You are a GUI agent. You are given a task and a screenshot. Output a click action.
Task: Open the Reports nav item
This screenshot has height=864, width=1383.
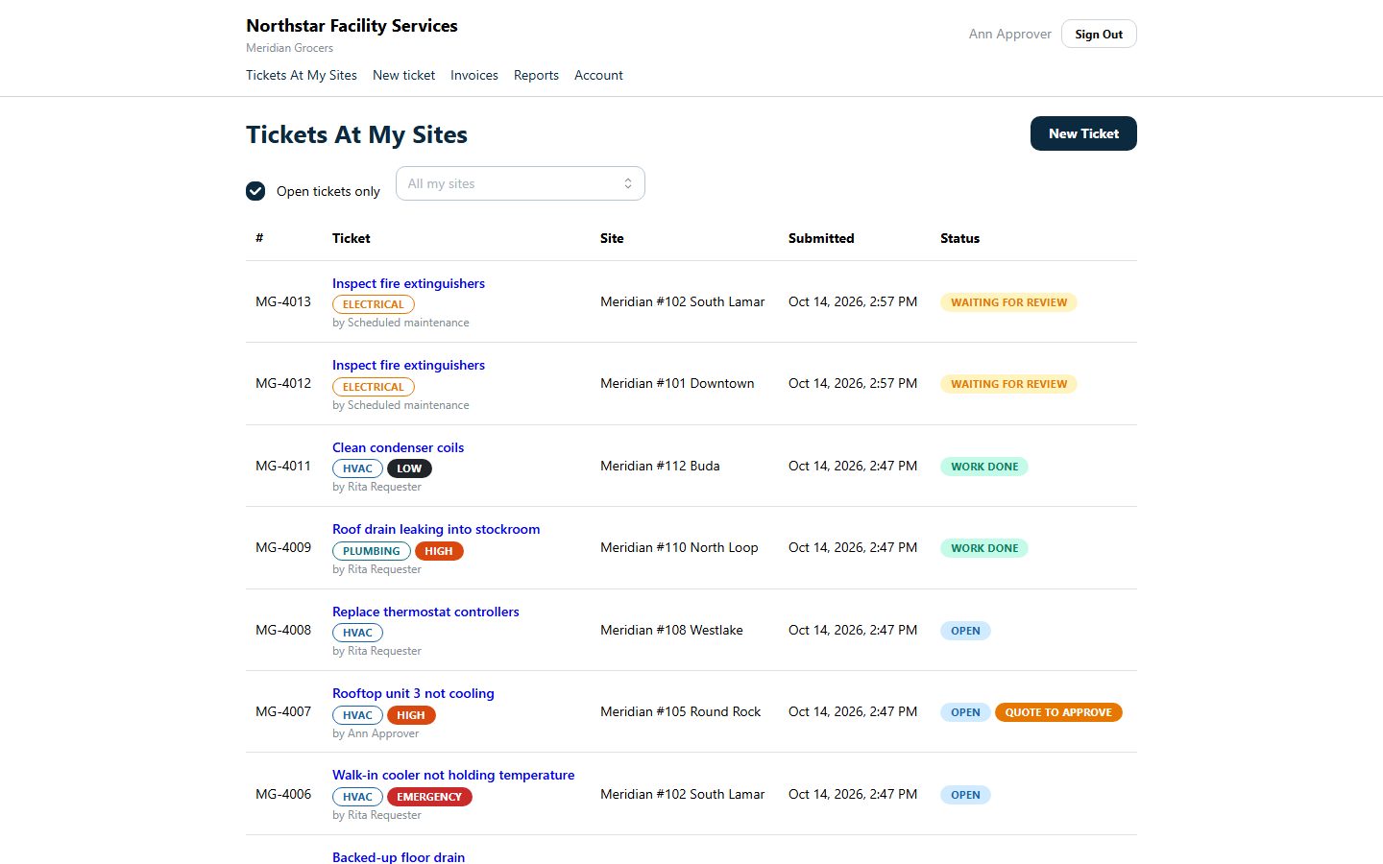[x=536, y=75]
